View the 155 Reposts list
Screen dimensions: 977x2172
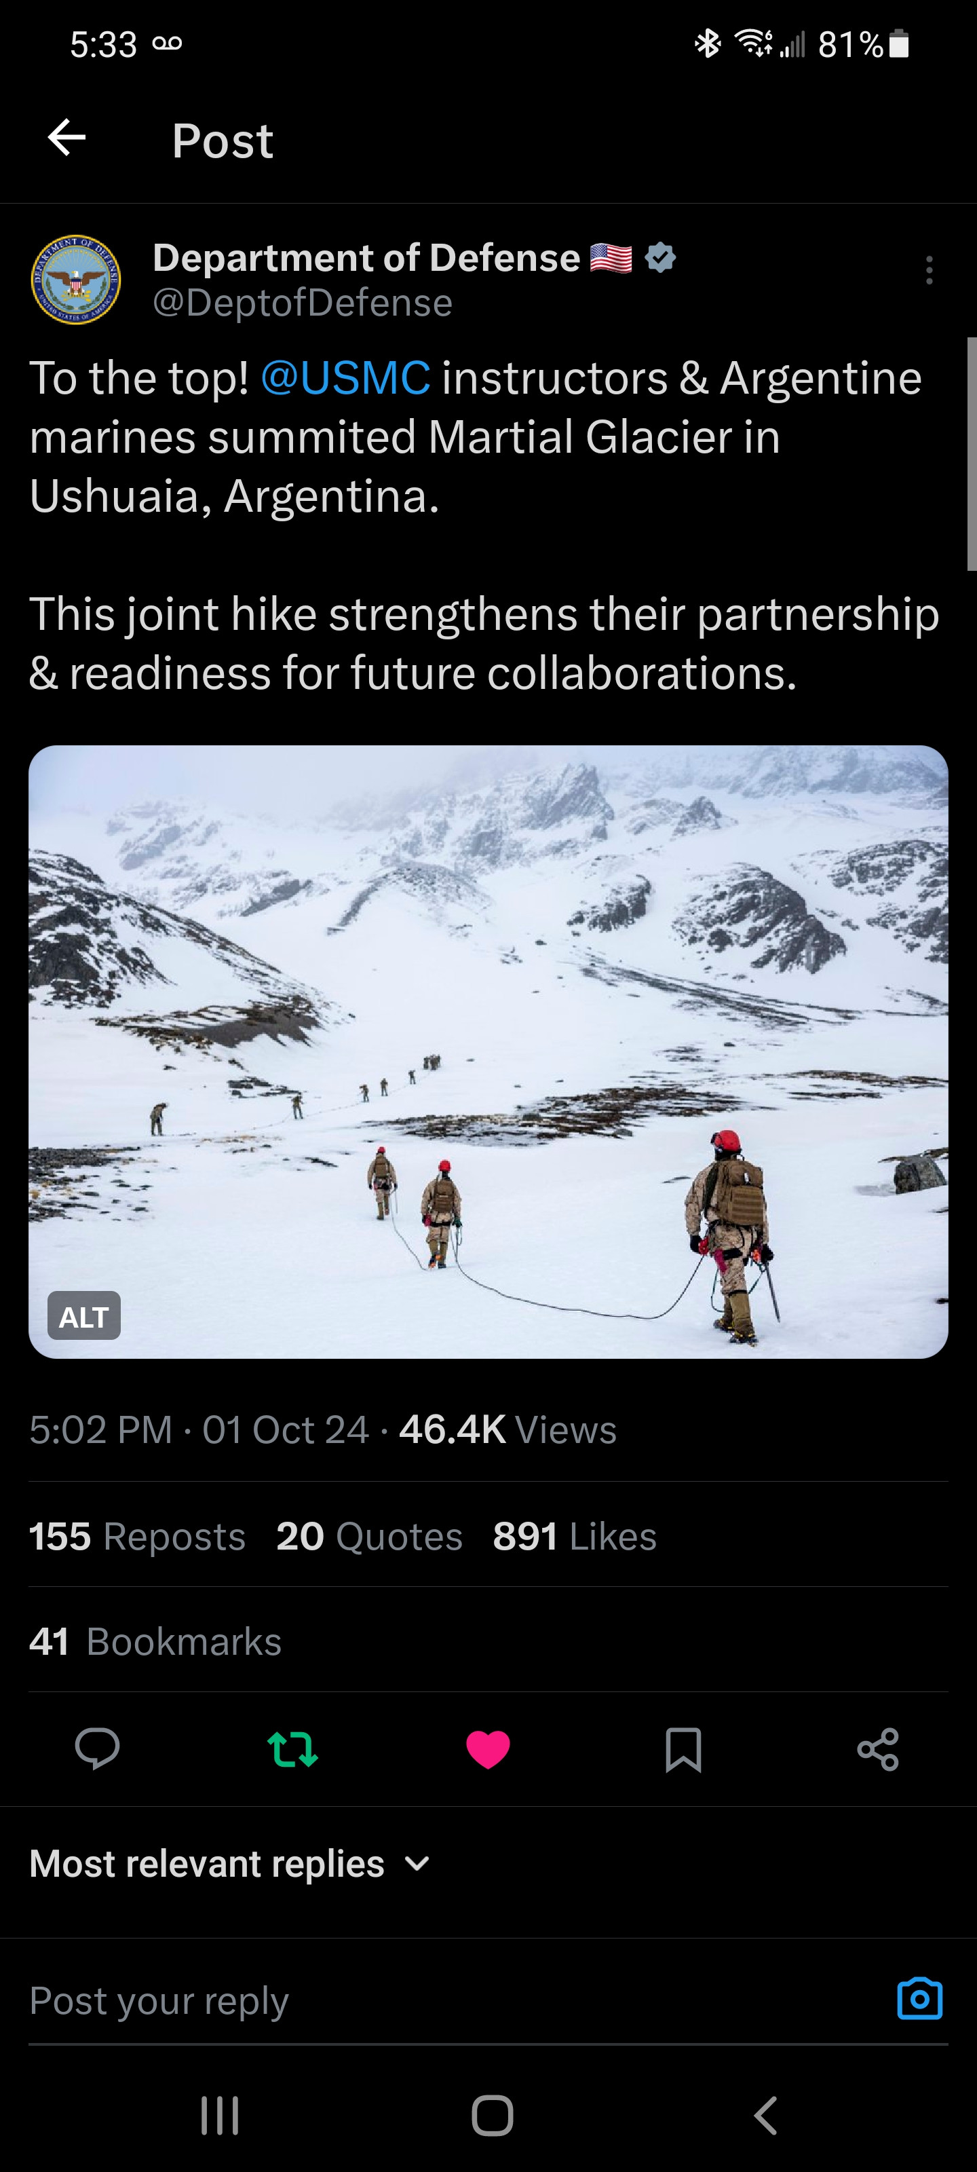138,1536
